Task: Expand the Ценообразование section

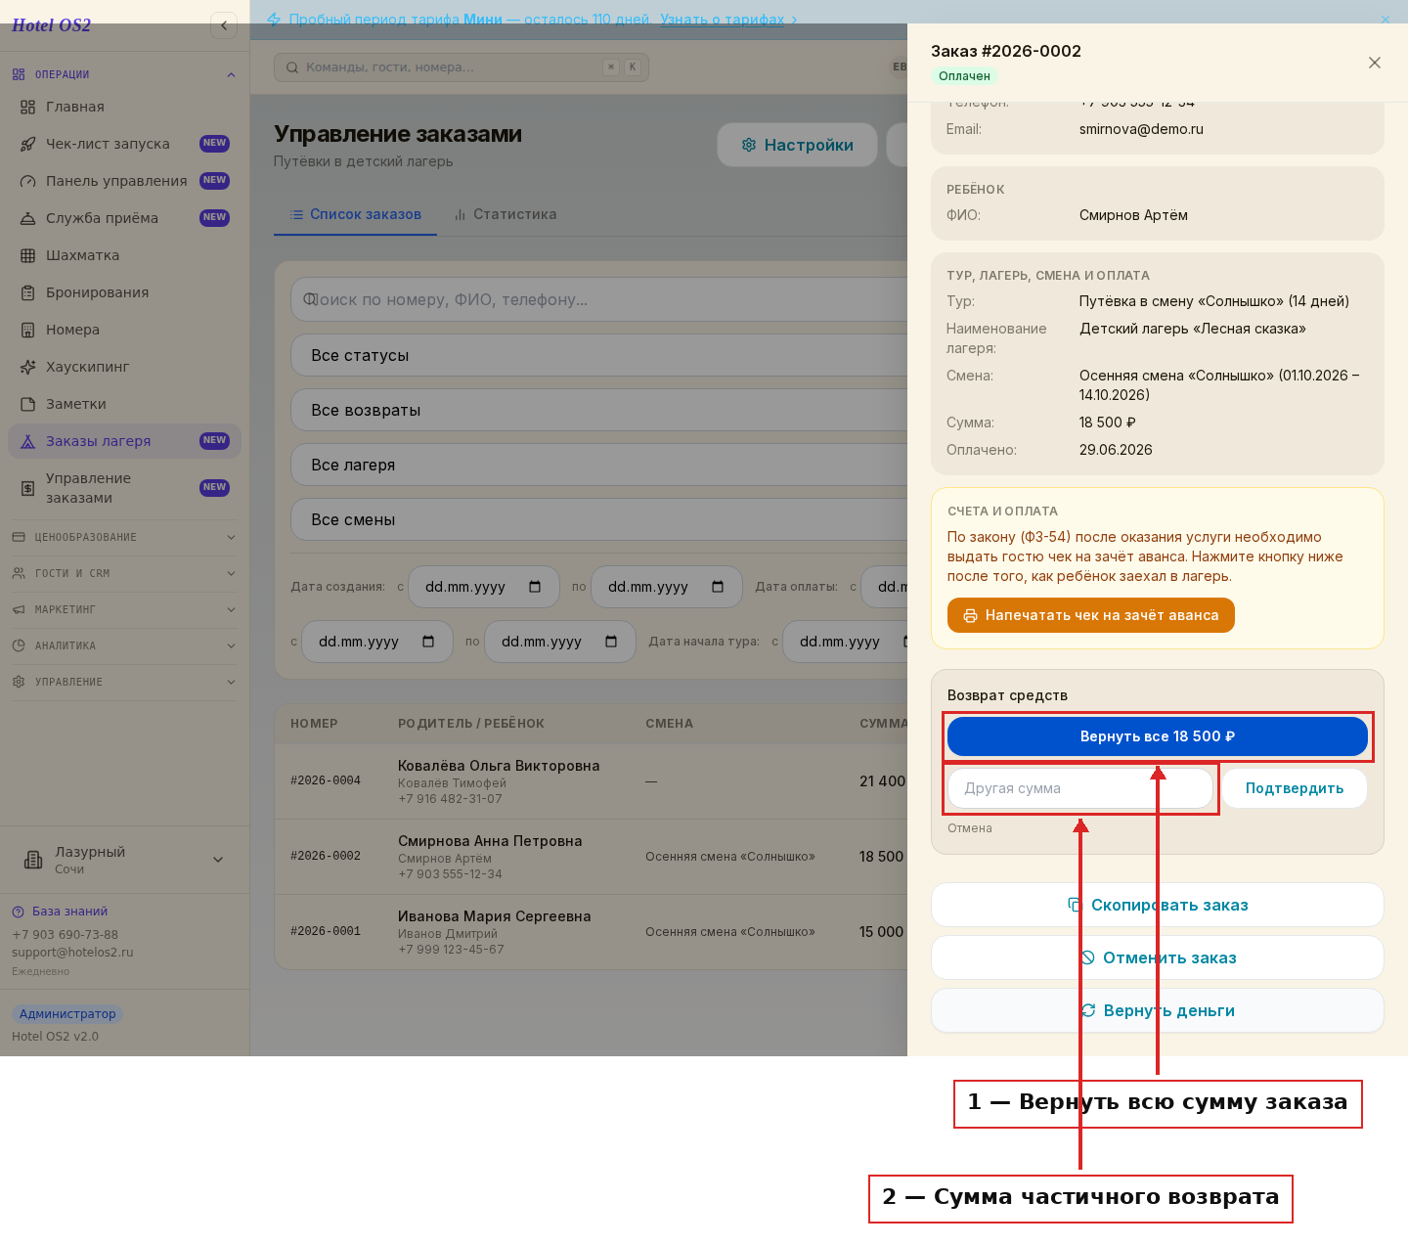Action: (x=124, y=537)
